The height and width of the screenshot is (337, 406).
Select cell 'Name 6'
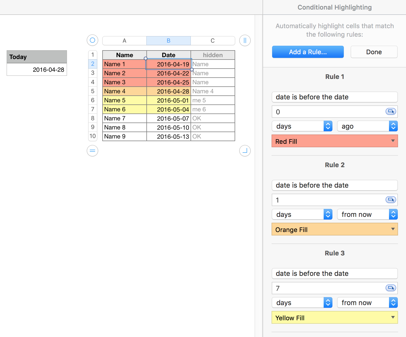click(x=125, y=109)
